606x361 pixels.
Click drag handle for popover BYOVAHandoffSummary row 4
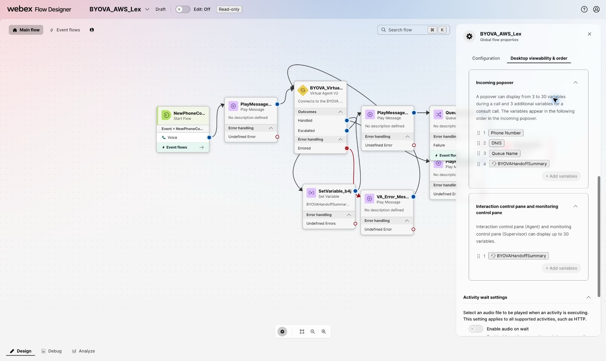click(478, 164)
